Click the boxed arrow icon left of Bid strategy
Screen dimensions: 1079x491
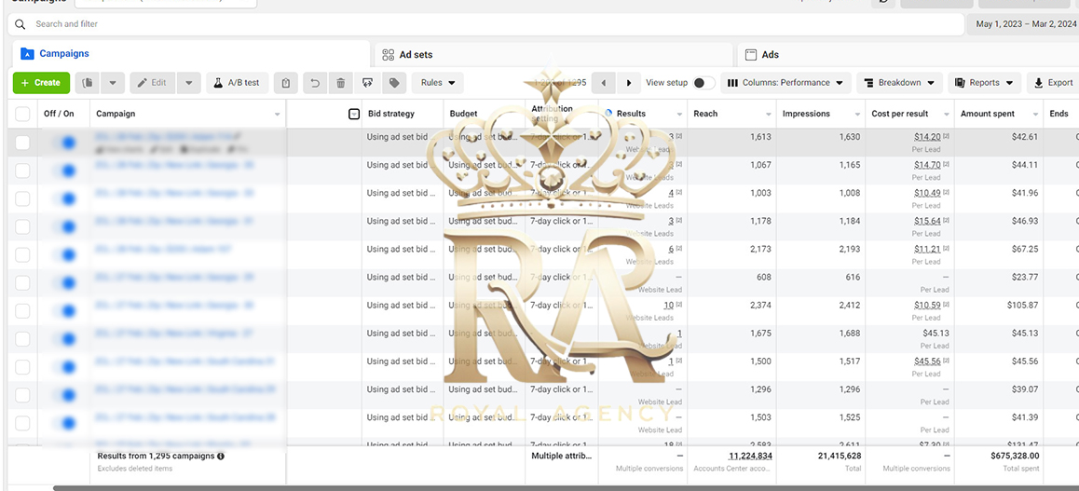click(354, 115)
